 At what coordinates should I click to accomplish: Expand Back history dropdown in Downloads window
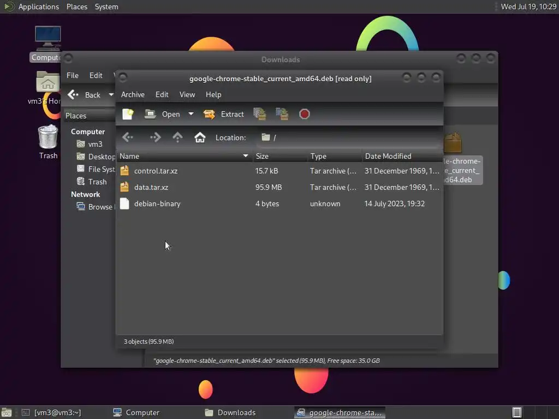(x=111, y=95)
